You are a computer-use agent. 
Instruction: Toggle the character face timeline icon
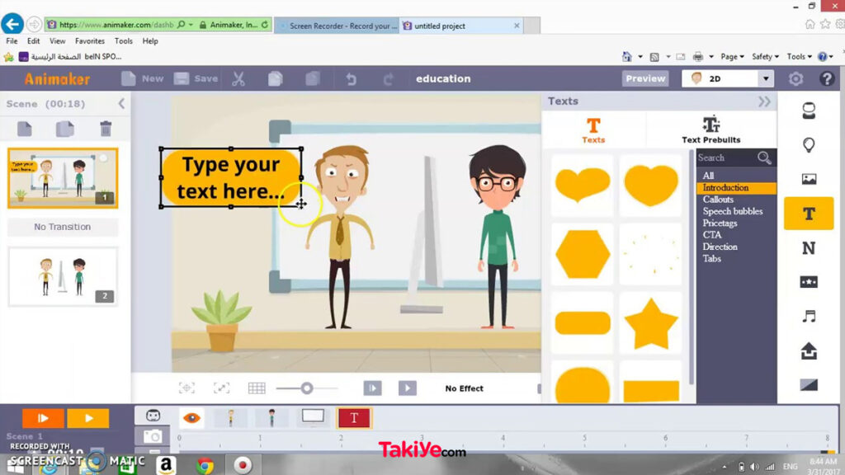153,416
